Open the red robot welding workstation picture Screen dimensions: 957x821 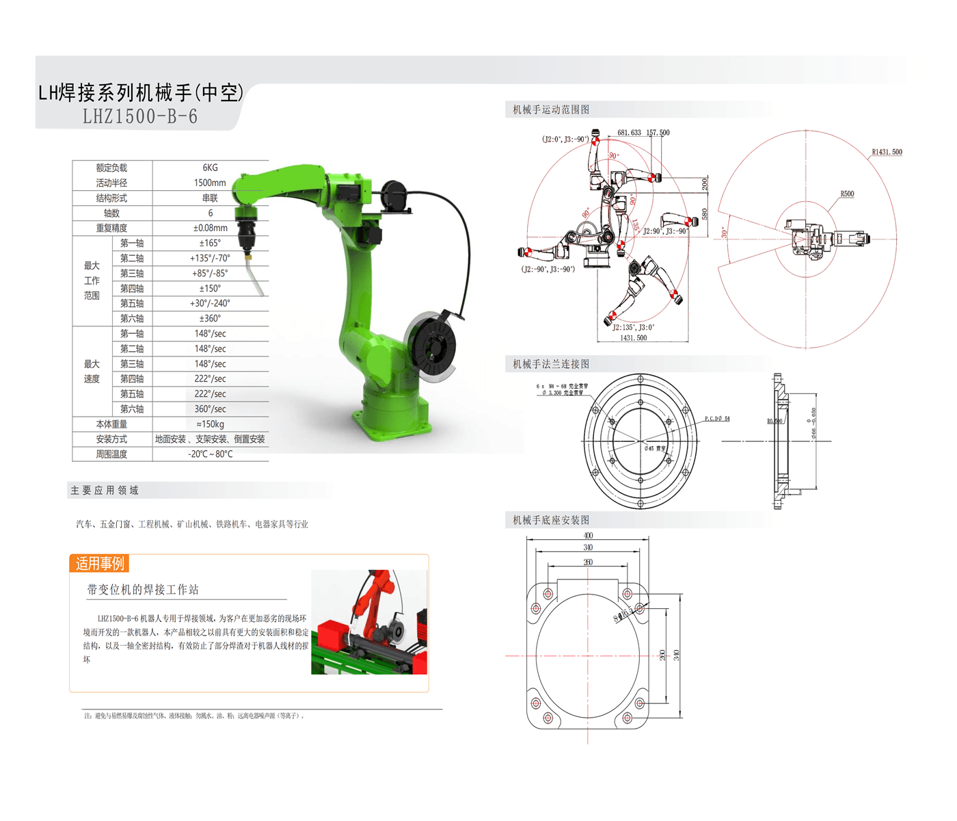click(x=370, y=622)
